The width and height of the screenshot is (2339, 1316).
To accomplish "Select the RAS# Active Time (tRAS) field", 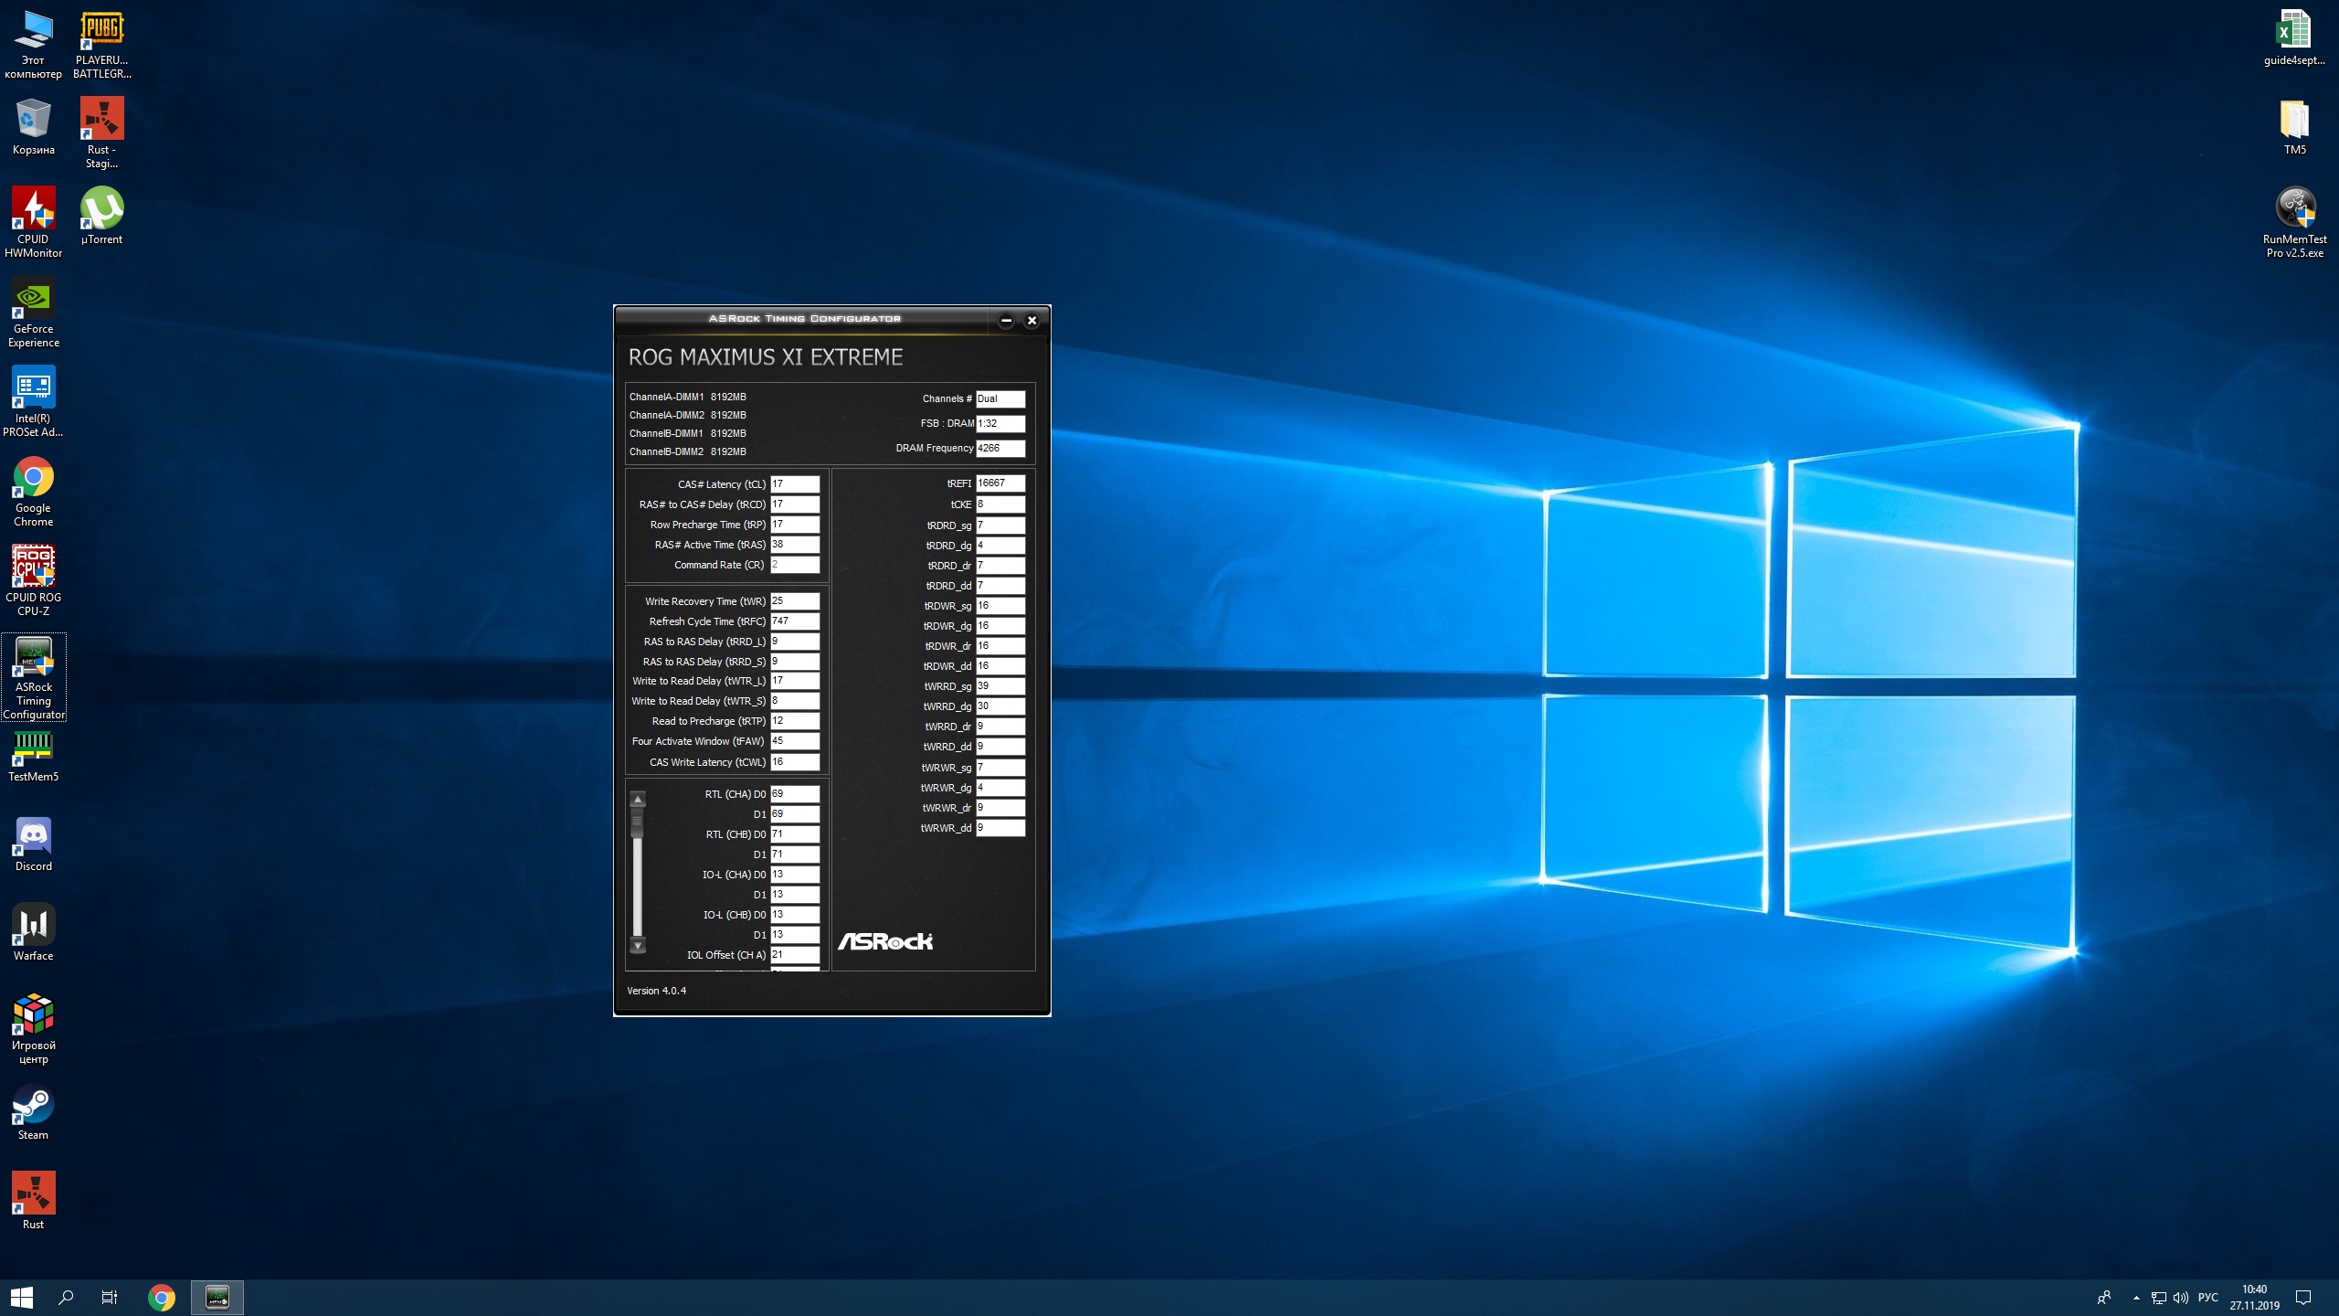I will pyautogui.click(x=795, y=545).
